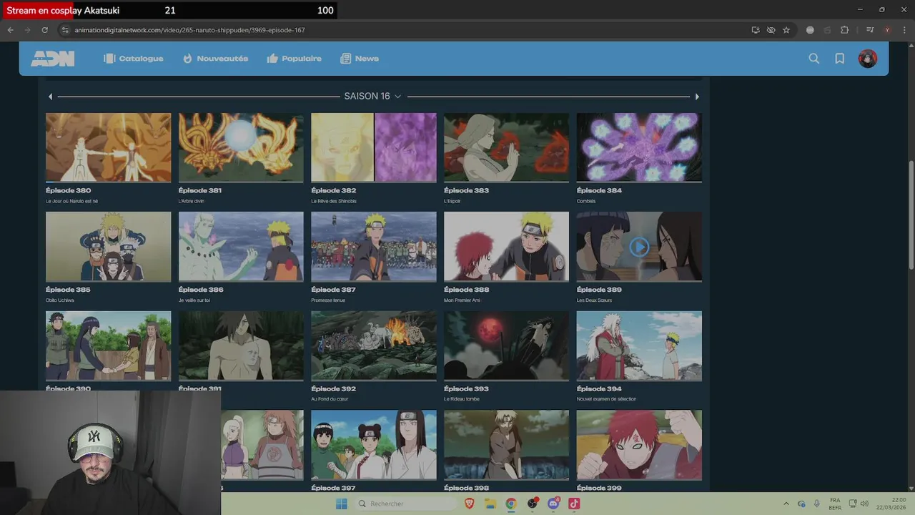Go to Nouveautés section
This screenshot has height=515, width=915.
(x=215, y=59)
